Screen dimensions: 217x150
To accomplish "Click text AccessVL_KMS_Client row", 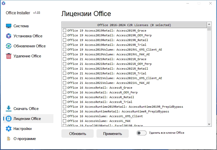I will (x=126, y=116).
